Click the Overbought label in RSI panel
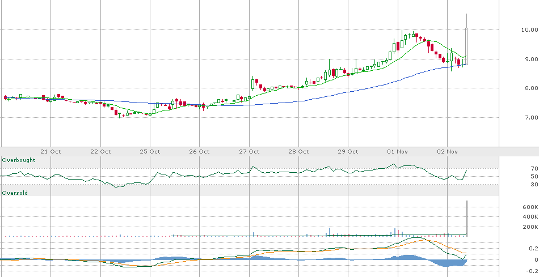 pos(19,160)
